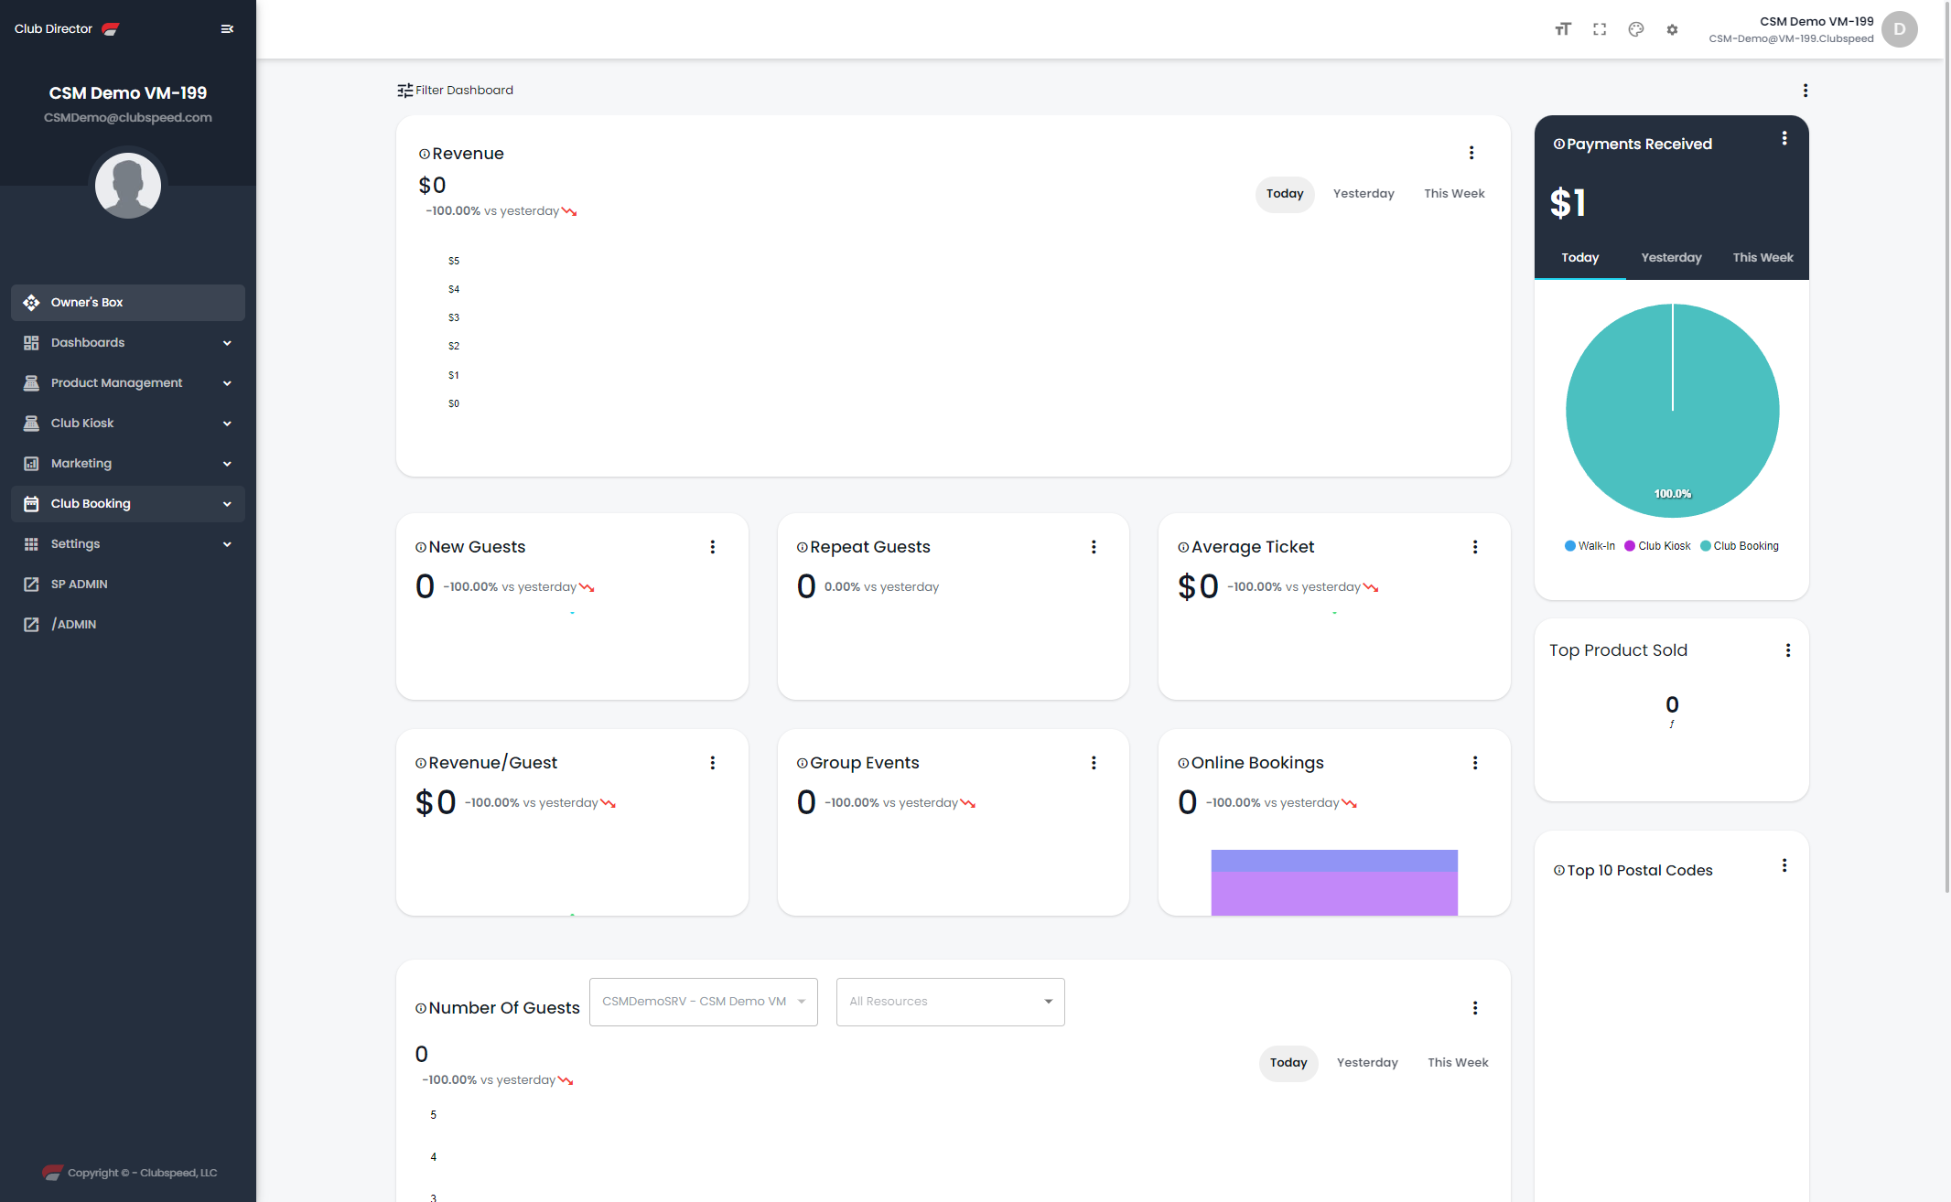Open the /ADMIN external link
Viewport: 1951px width, 1202px height.
pos(128,625)
